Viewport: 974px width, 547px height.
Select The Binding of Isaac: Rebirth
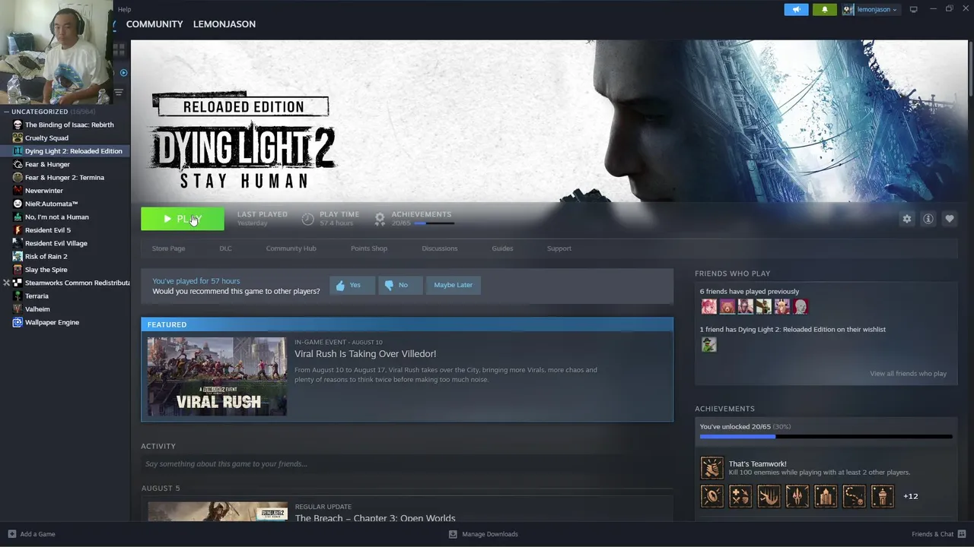(x=69, y=125)
